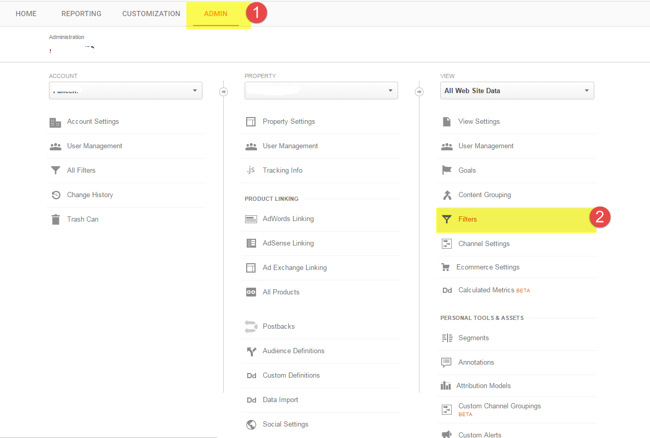
Task: Open View Settings link
Action: [x=479, y=122]
